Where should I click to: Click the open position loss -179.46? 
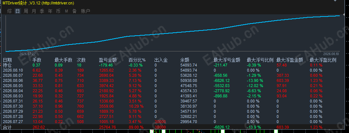[106, 65]
